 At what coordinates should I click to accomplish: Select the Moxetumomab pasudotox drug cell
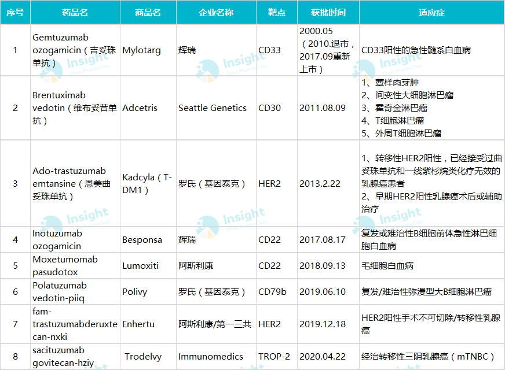pos(75,266)
